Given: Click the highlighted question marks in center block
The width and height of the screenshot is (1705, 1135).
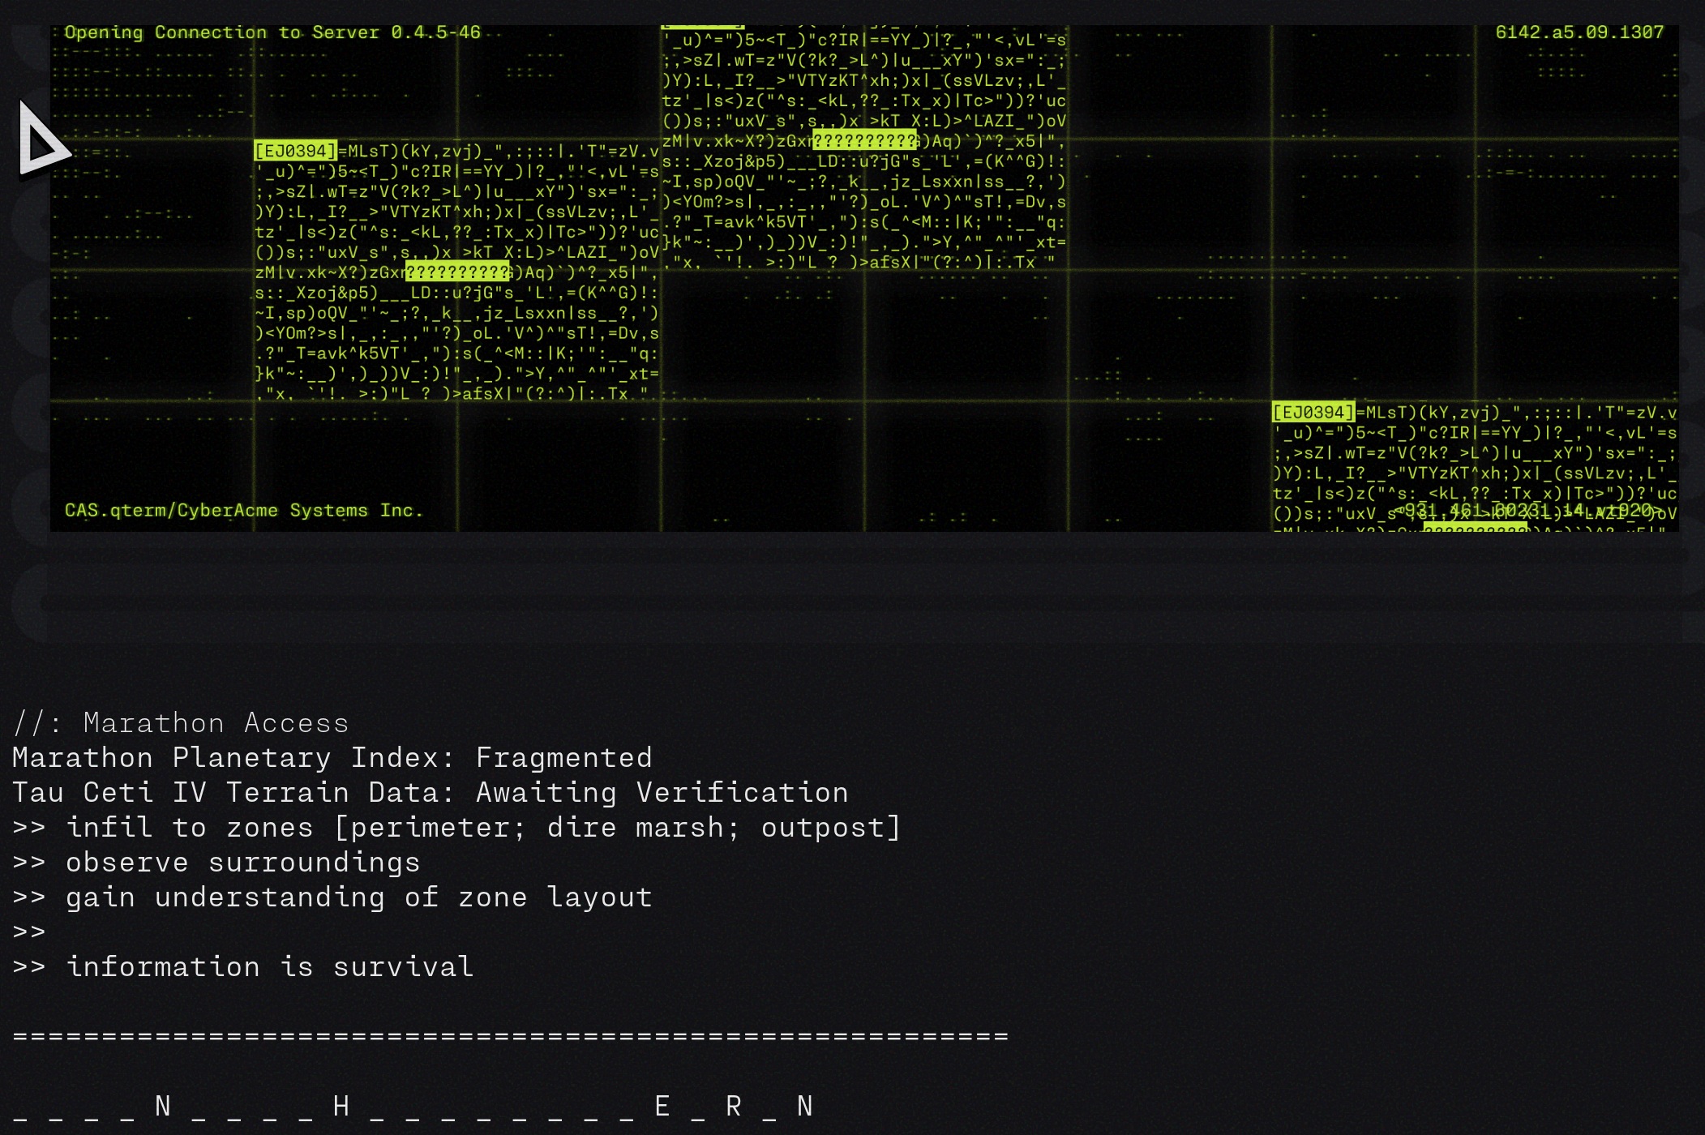Looking at the screenshot, I should pos(864,141).
